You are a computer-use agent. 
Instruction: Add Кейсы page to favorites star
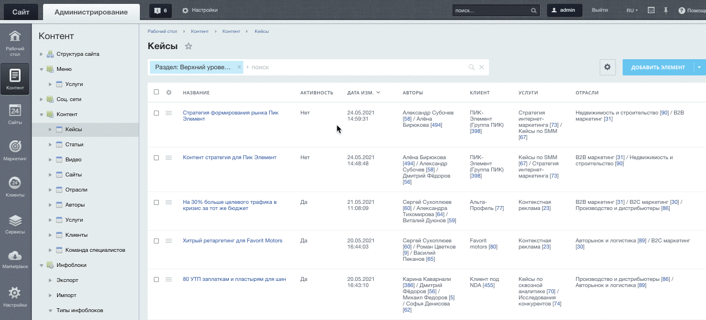click(189, 46)
